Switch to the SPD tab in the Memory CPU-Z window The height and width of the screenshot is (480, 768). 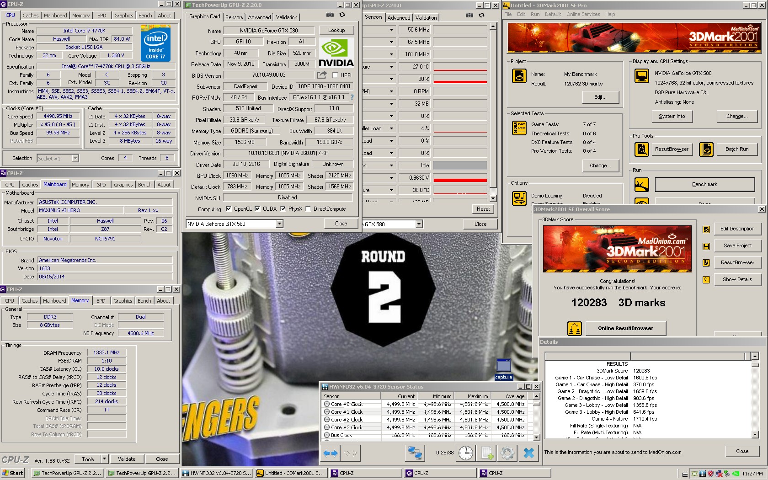101,301
